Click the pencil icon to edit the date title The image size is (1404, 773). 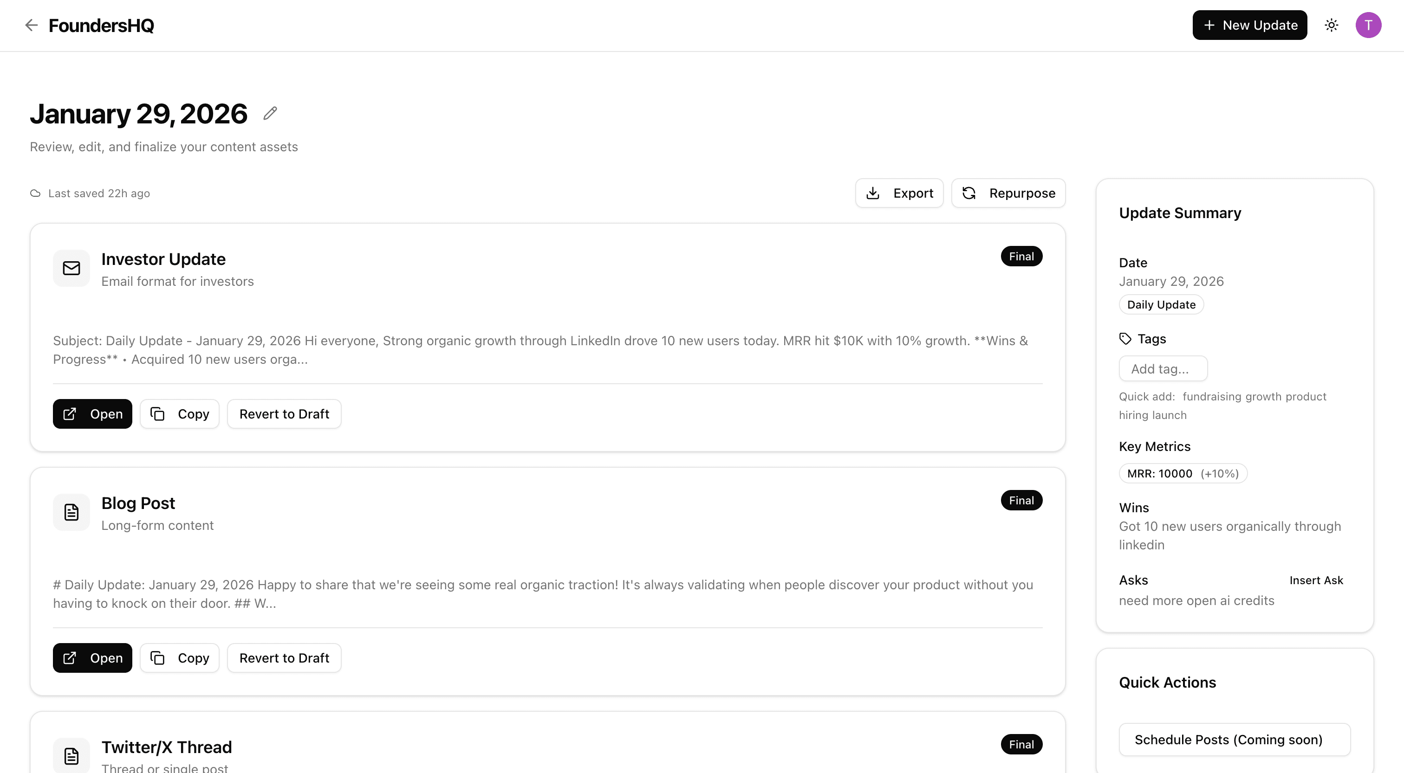tap(270, 113)
